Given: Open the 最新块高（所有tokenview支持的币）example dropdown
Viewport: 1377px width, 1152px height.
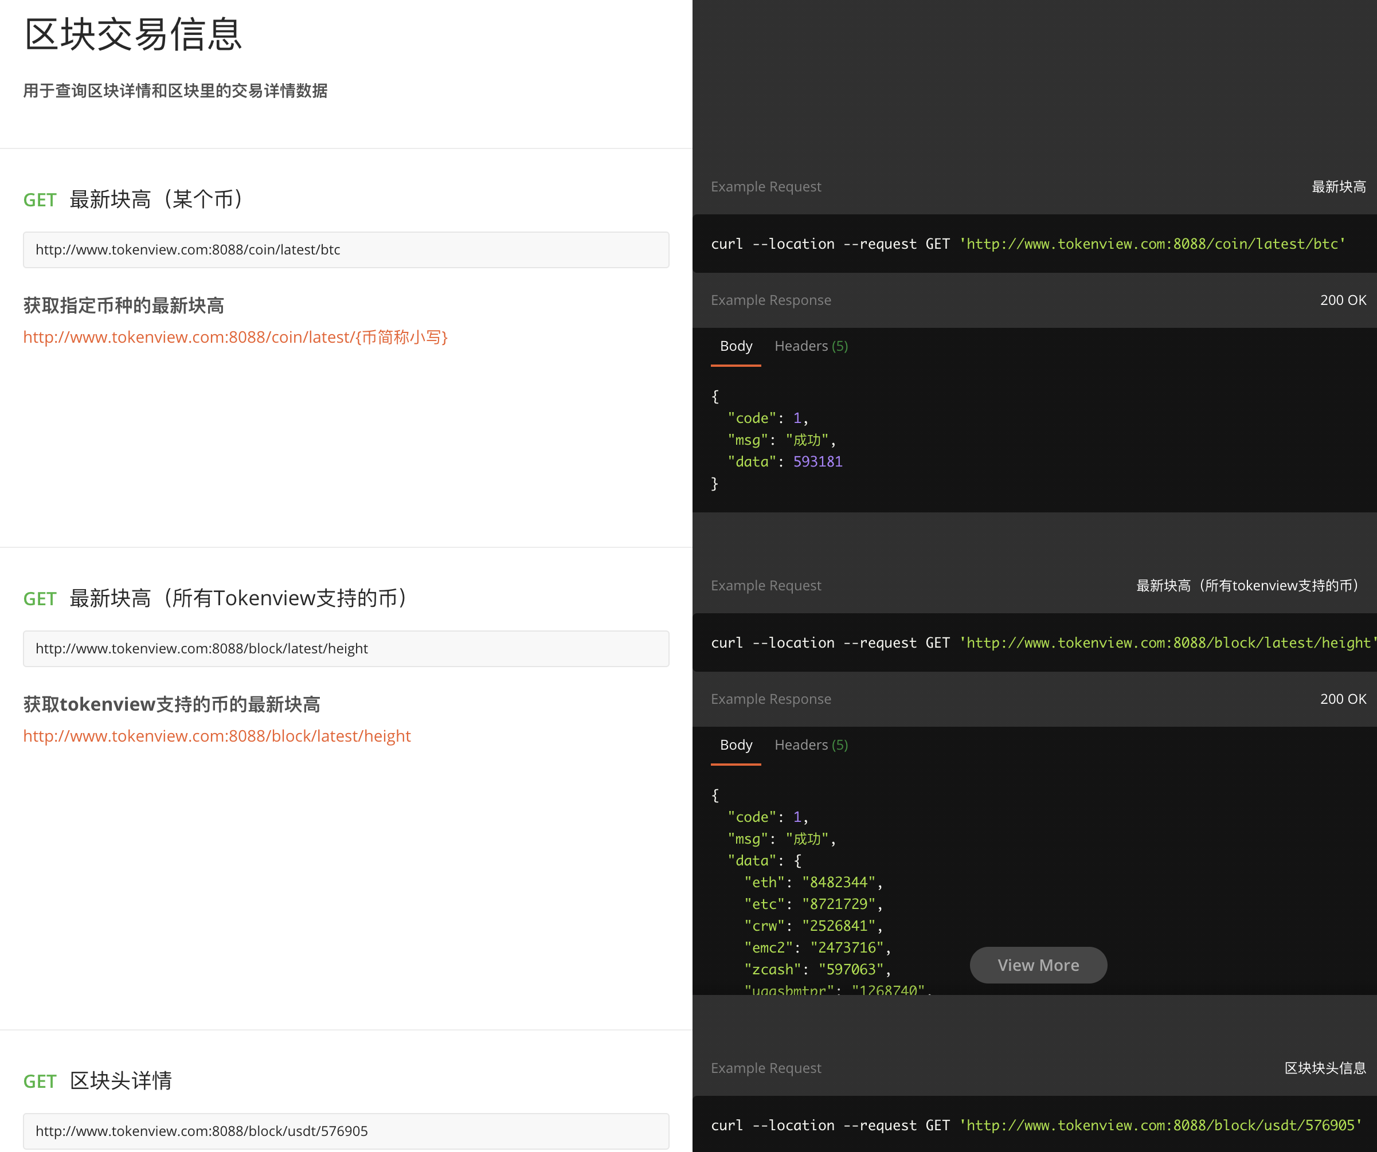Looking at the screenshot, I should pos(1250,586).
